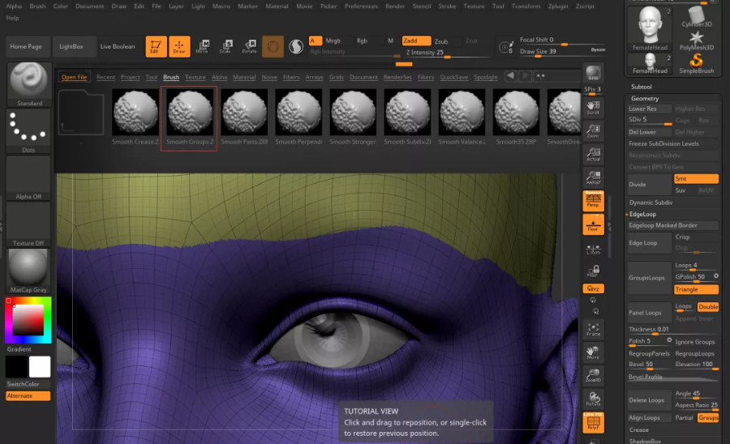Click the Divide button

pyautogui.click(x=650, y=185)
